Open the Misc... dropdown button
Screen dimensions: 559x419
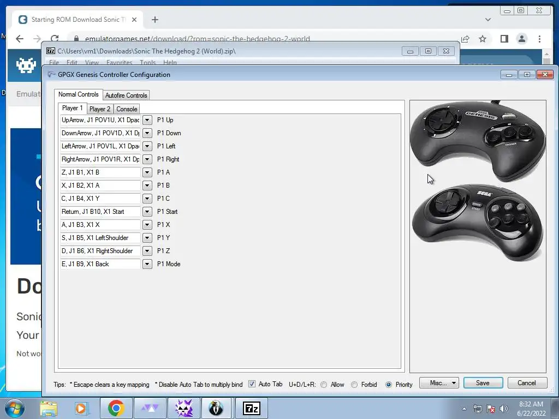439,383
